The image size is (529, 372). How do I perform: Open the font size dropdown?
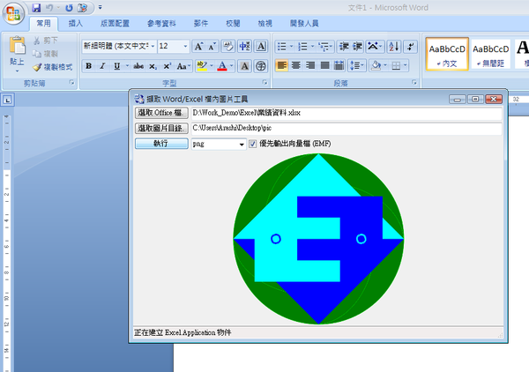tap(185, 46)
